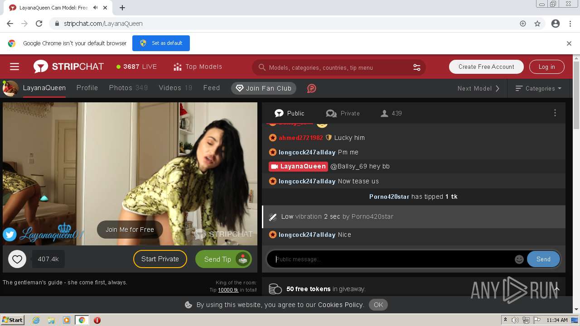The image size is (580, 326).
Task: Reload the page
Action: point(39,24)
